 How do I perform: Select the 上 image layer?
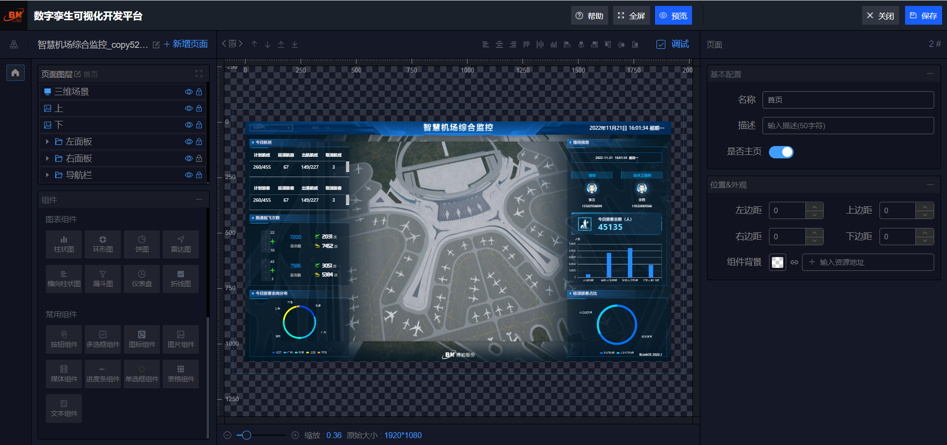click(x=59, y=109)
